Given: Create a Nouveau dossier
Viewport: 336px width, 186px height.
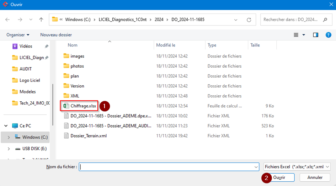Looking at the screenshot, I should click(56, 35).
